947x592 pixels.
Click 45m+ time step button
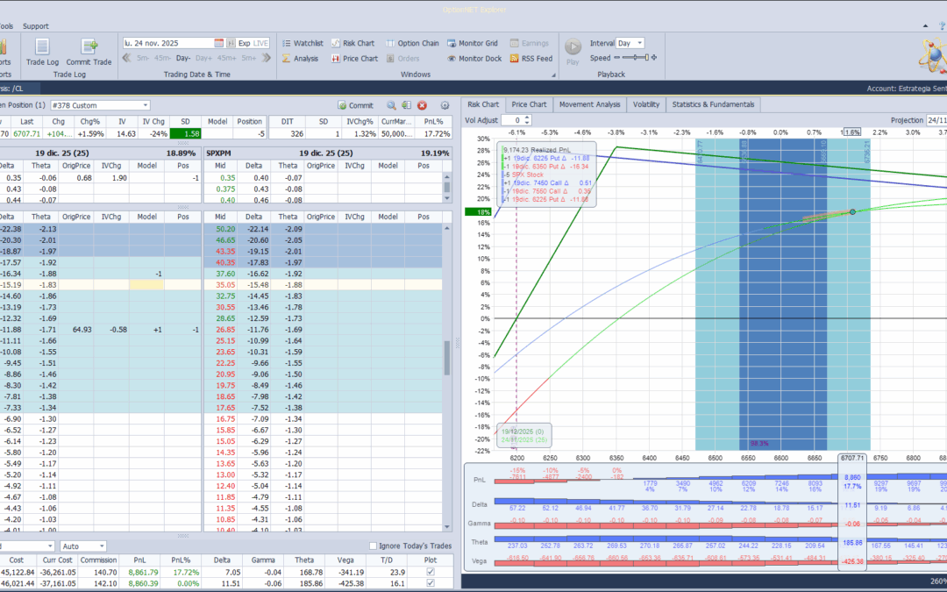coord(226,58)
